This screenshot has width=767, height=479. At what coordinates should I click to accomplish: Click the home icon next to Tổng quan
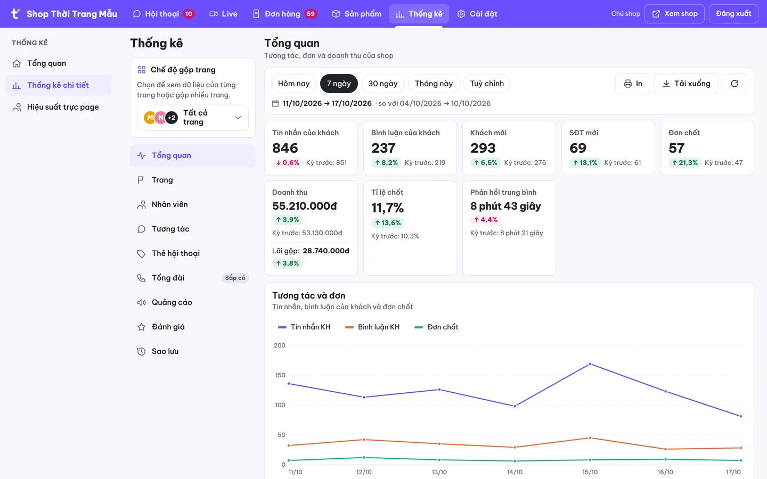(x=17, y=63)
